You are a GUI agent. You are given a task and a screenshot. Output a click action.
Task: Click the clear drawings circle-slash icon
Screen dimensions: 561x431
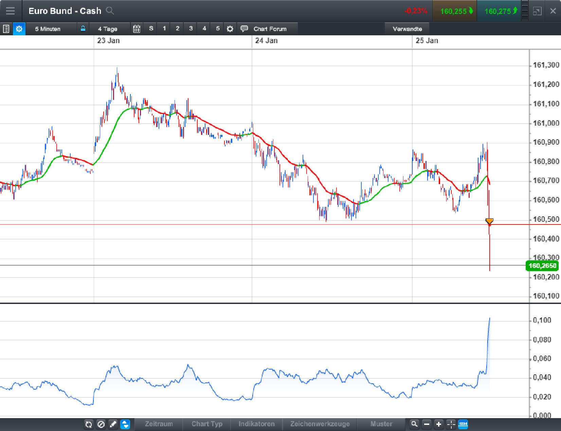(101, 424)
